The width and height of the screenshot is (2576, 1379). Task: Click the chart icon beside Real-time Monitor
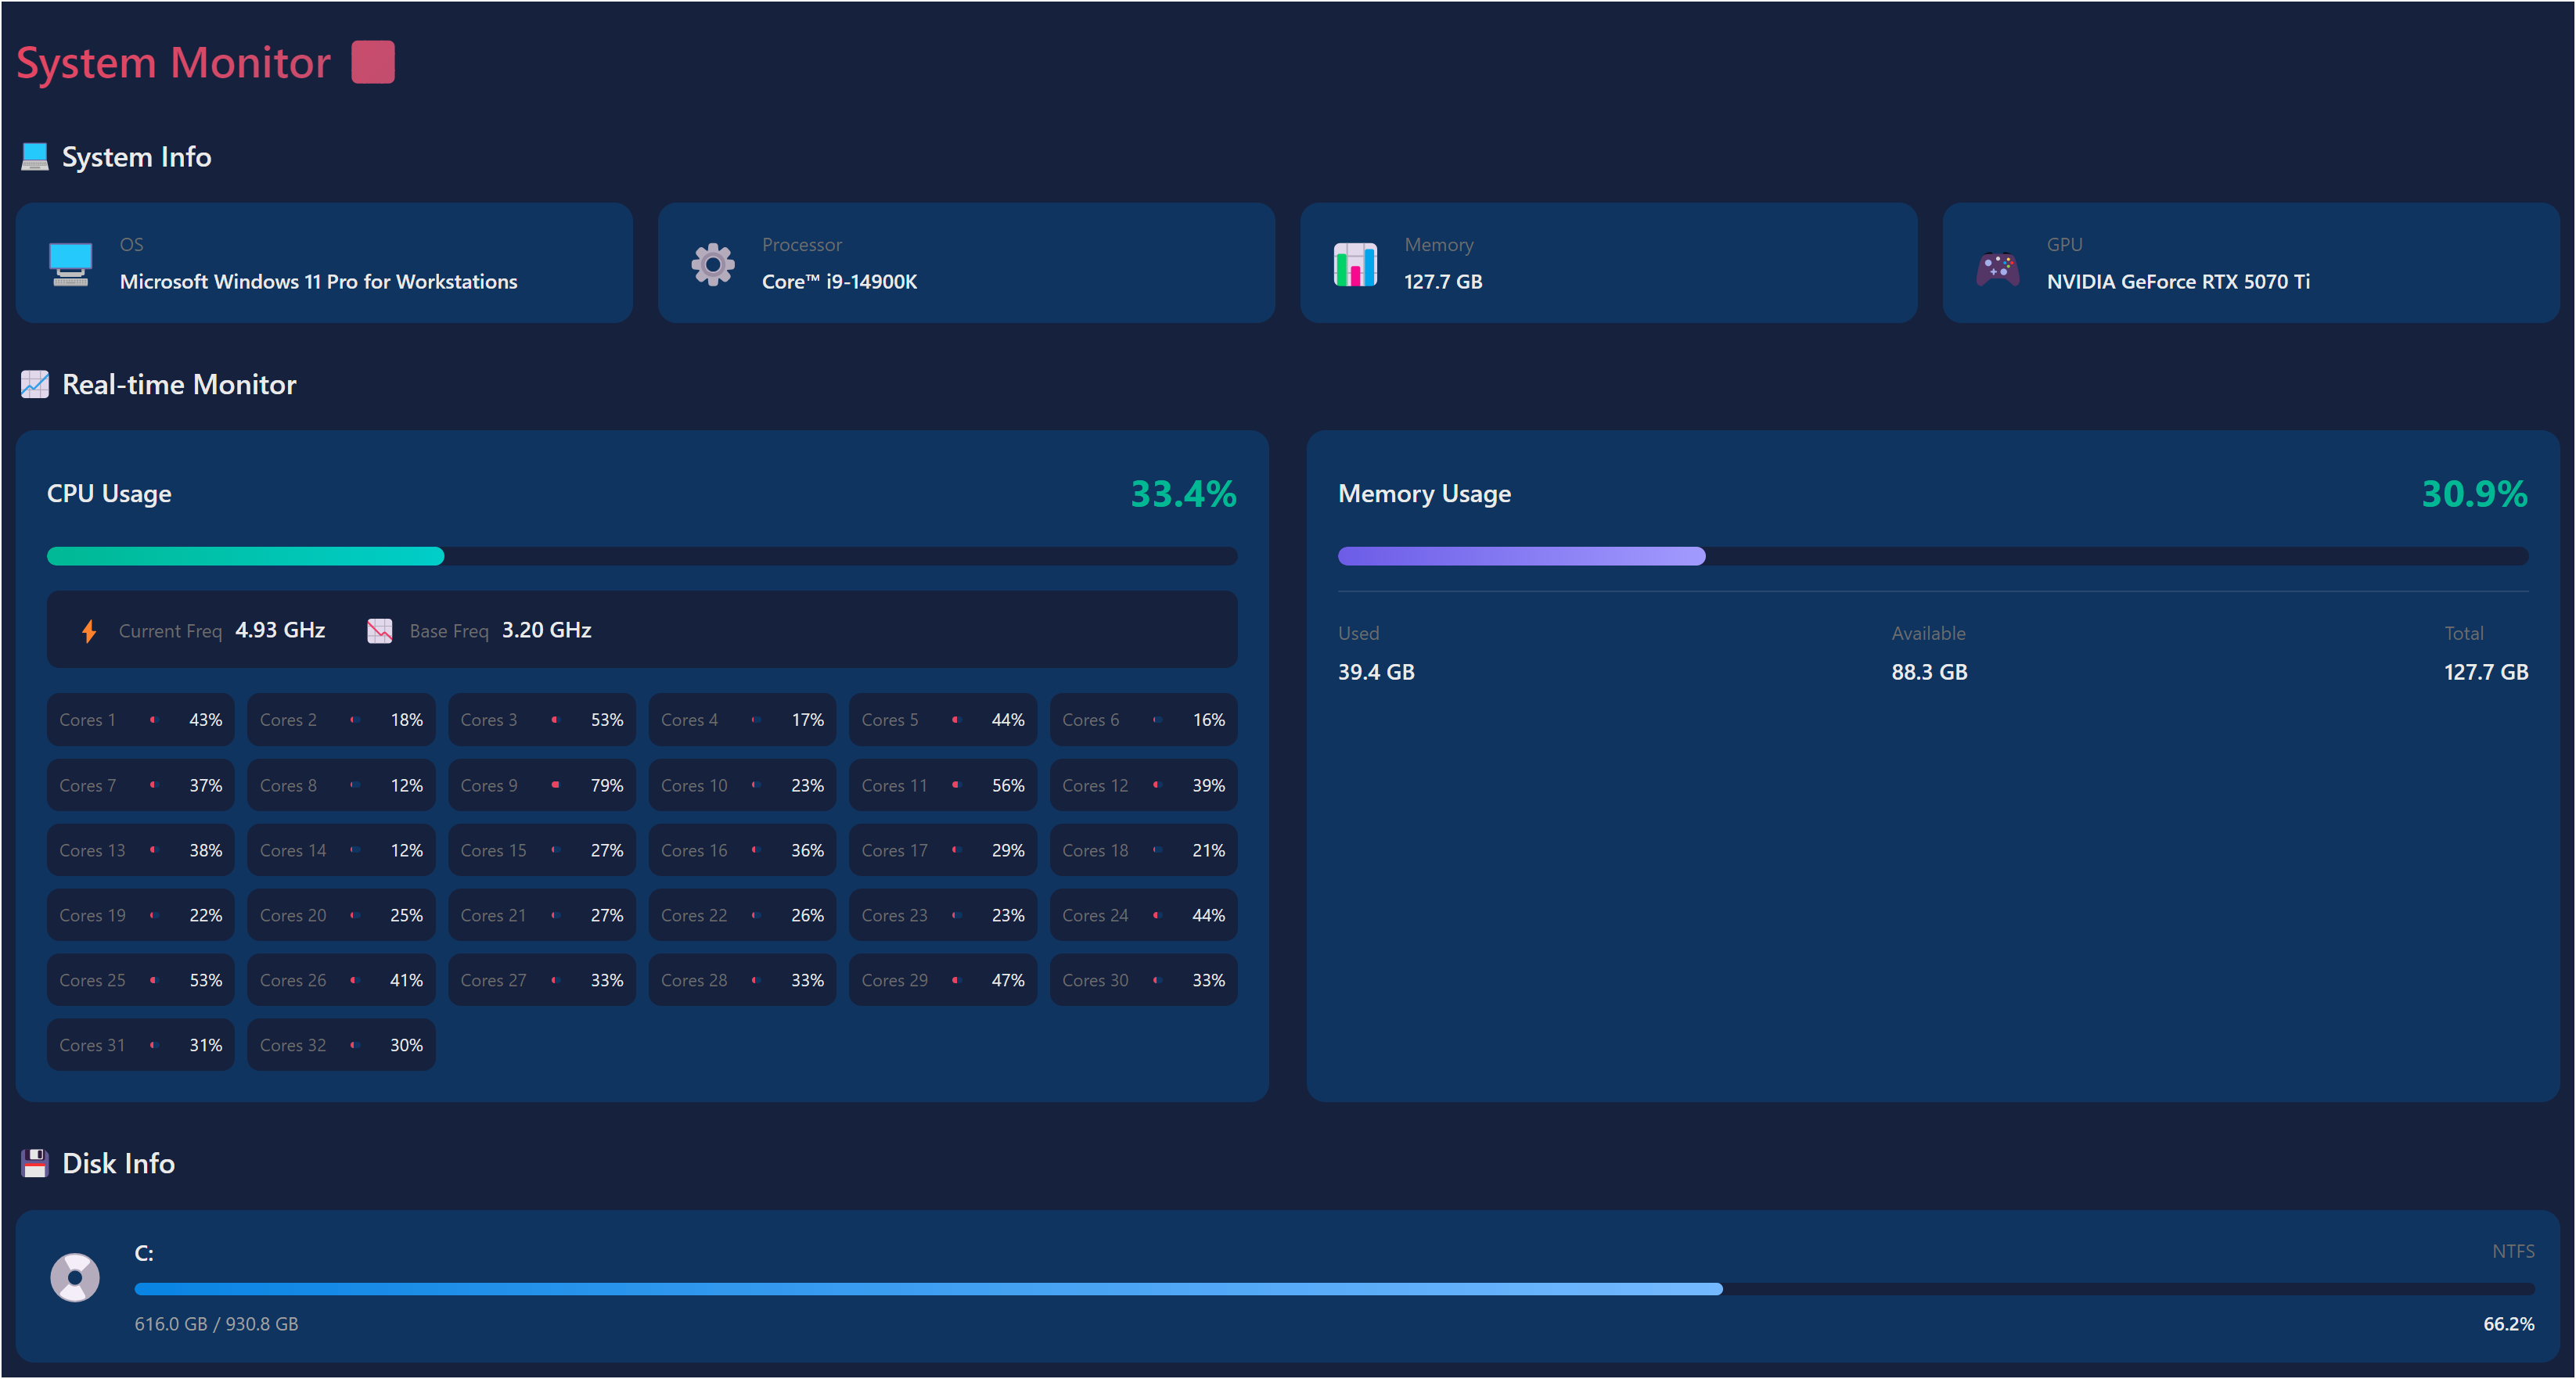pos(35,385)
